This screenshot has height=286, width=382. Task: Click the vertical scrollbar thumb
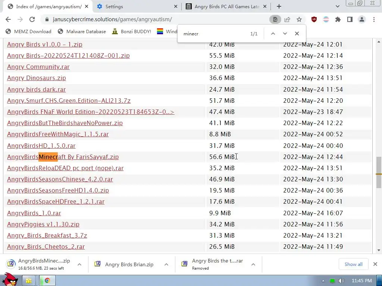pyautogui.click(x=379, y=172)
